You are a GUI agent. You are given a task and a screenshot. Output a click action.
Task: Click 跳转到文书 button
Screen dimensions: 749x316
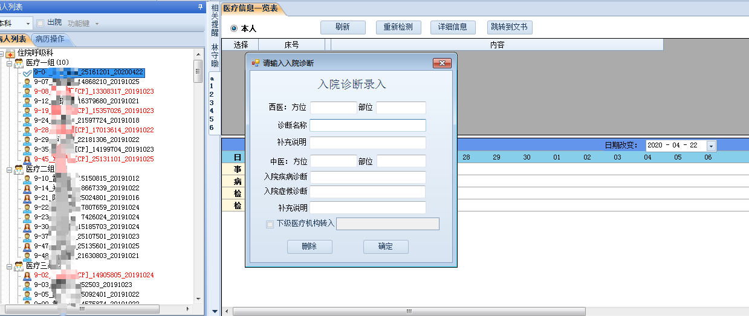pos(510,27)
